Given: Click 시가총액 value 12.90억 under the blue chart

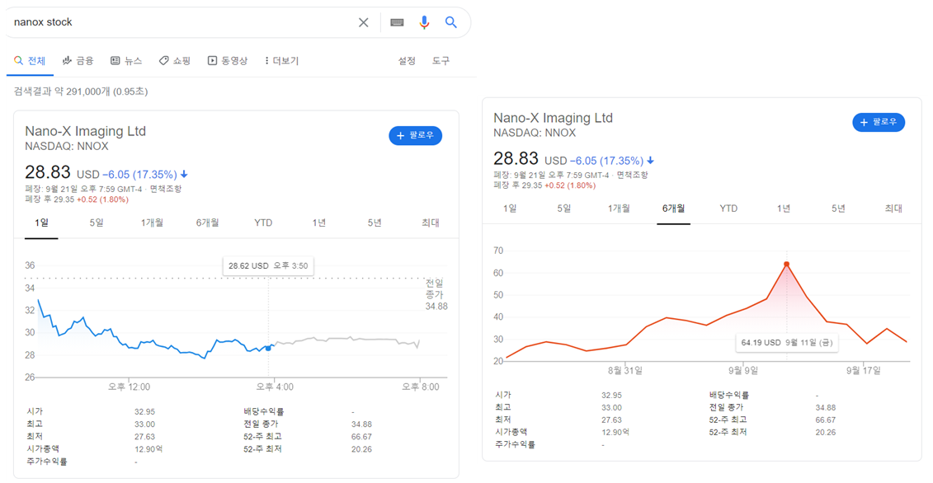Looking at the screenshot, I should [148, 449].
